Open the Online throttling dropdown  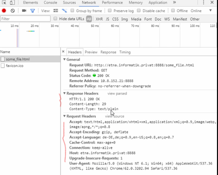(210, 11)
